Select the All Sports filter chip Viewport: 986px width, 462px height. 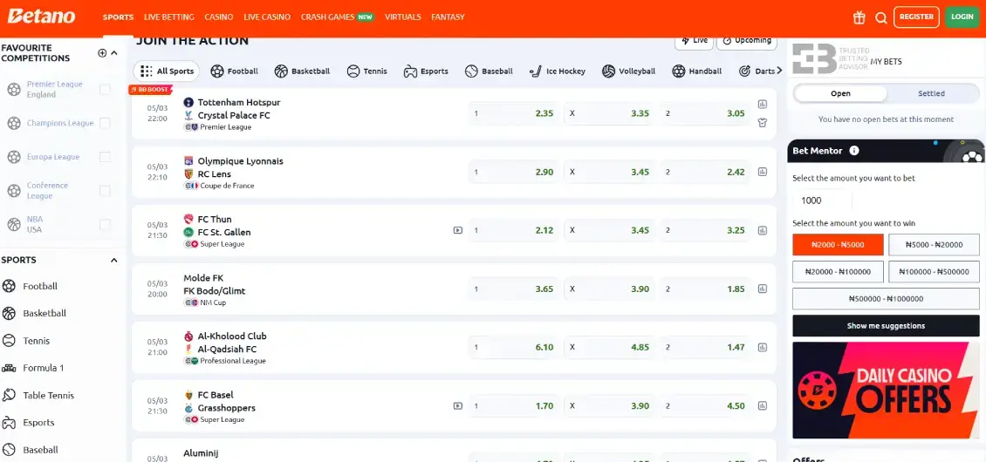(x=166, y=71)
